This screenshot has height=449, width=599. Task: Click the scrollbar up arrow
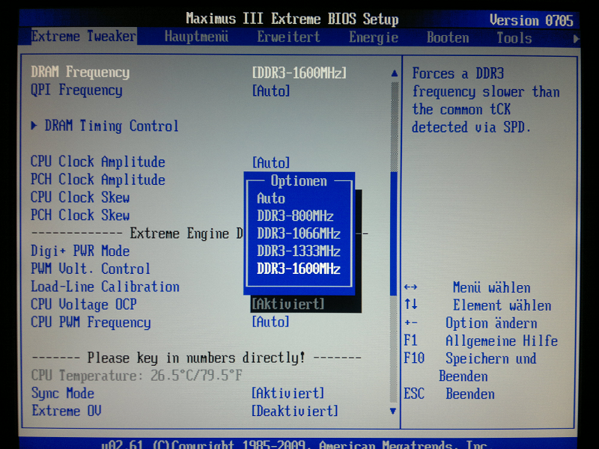click(x=394, y=73)
